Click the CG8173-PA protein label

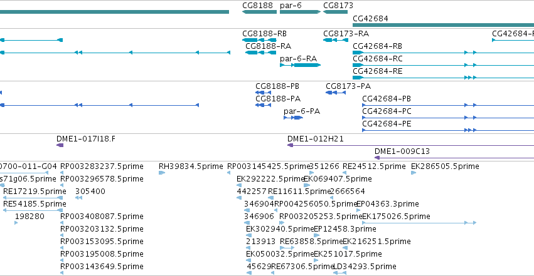tap(348, 86)
